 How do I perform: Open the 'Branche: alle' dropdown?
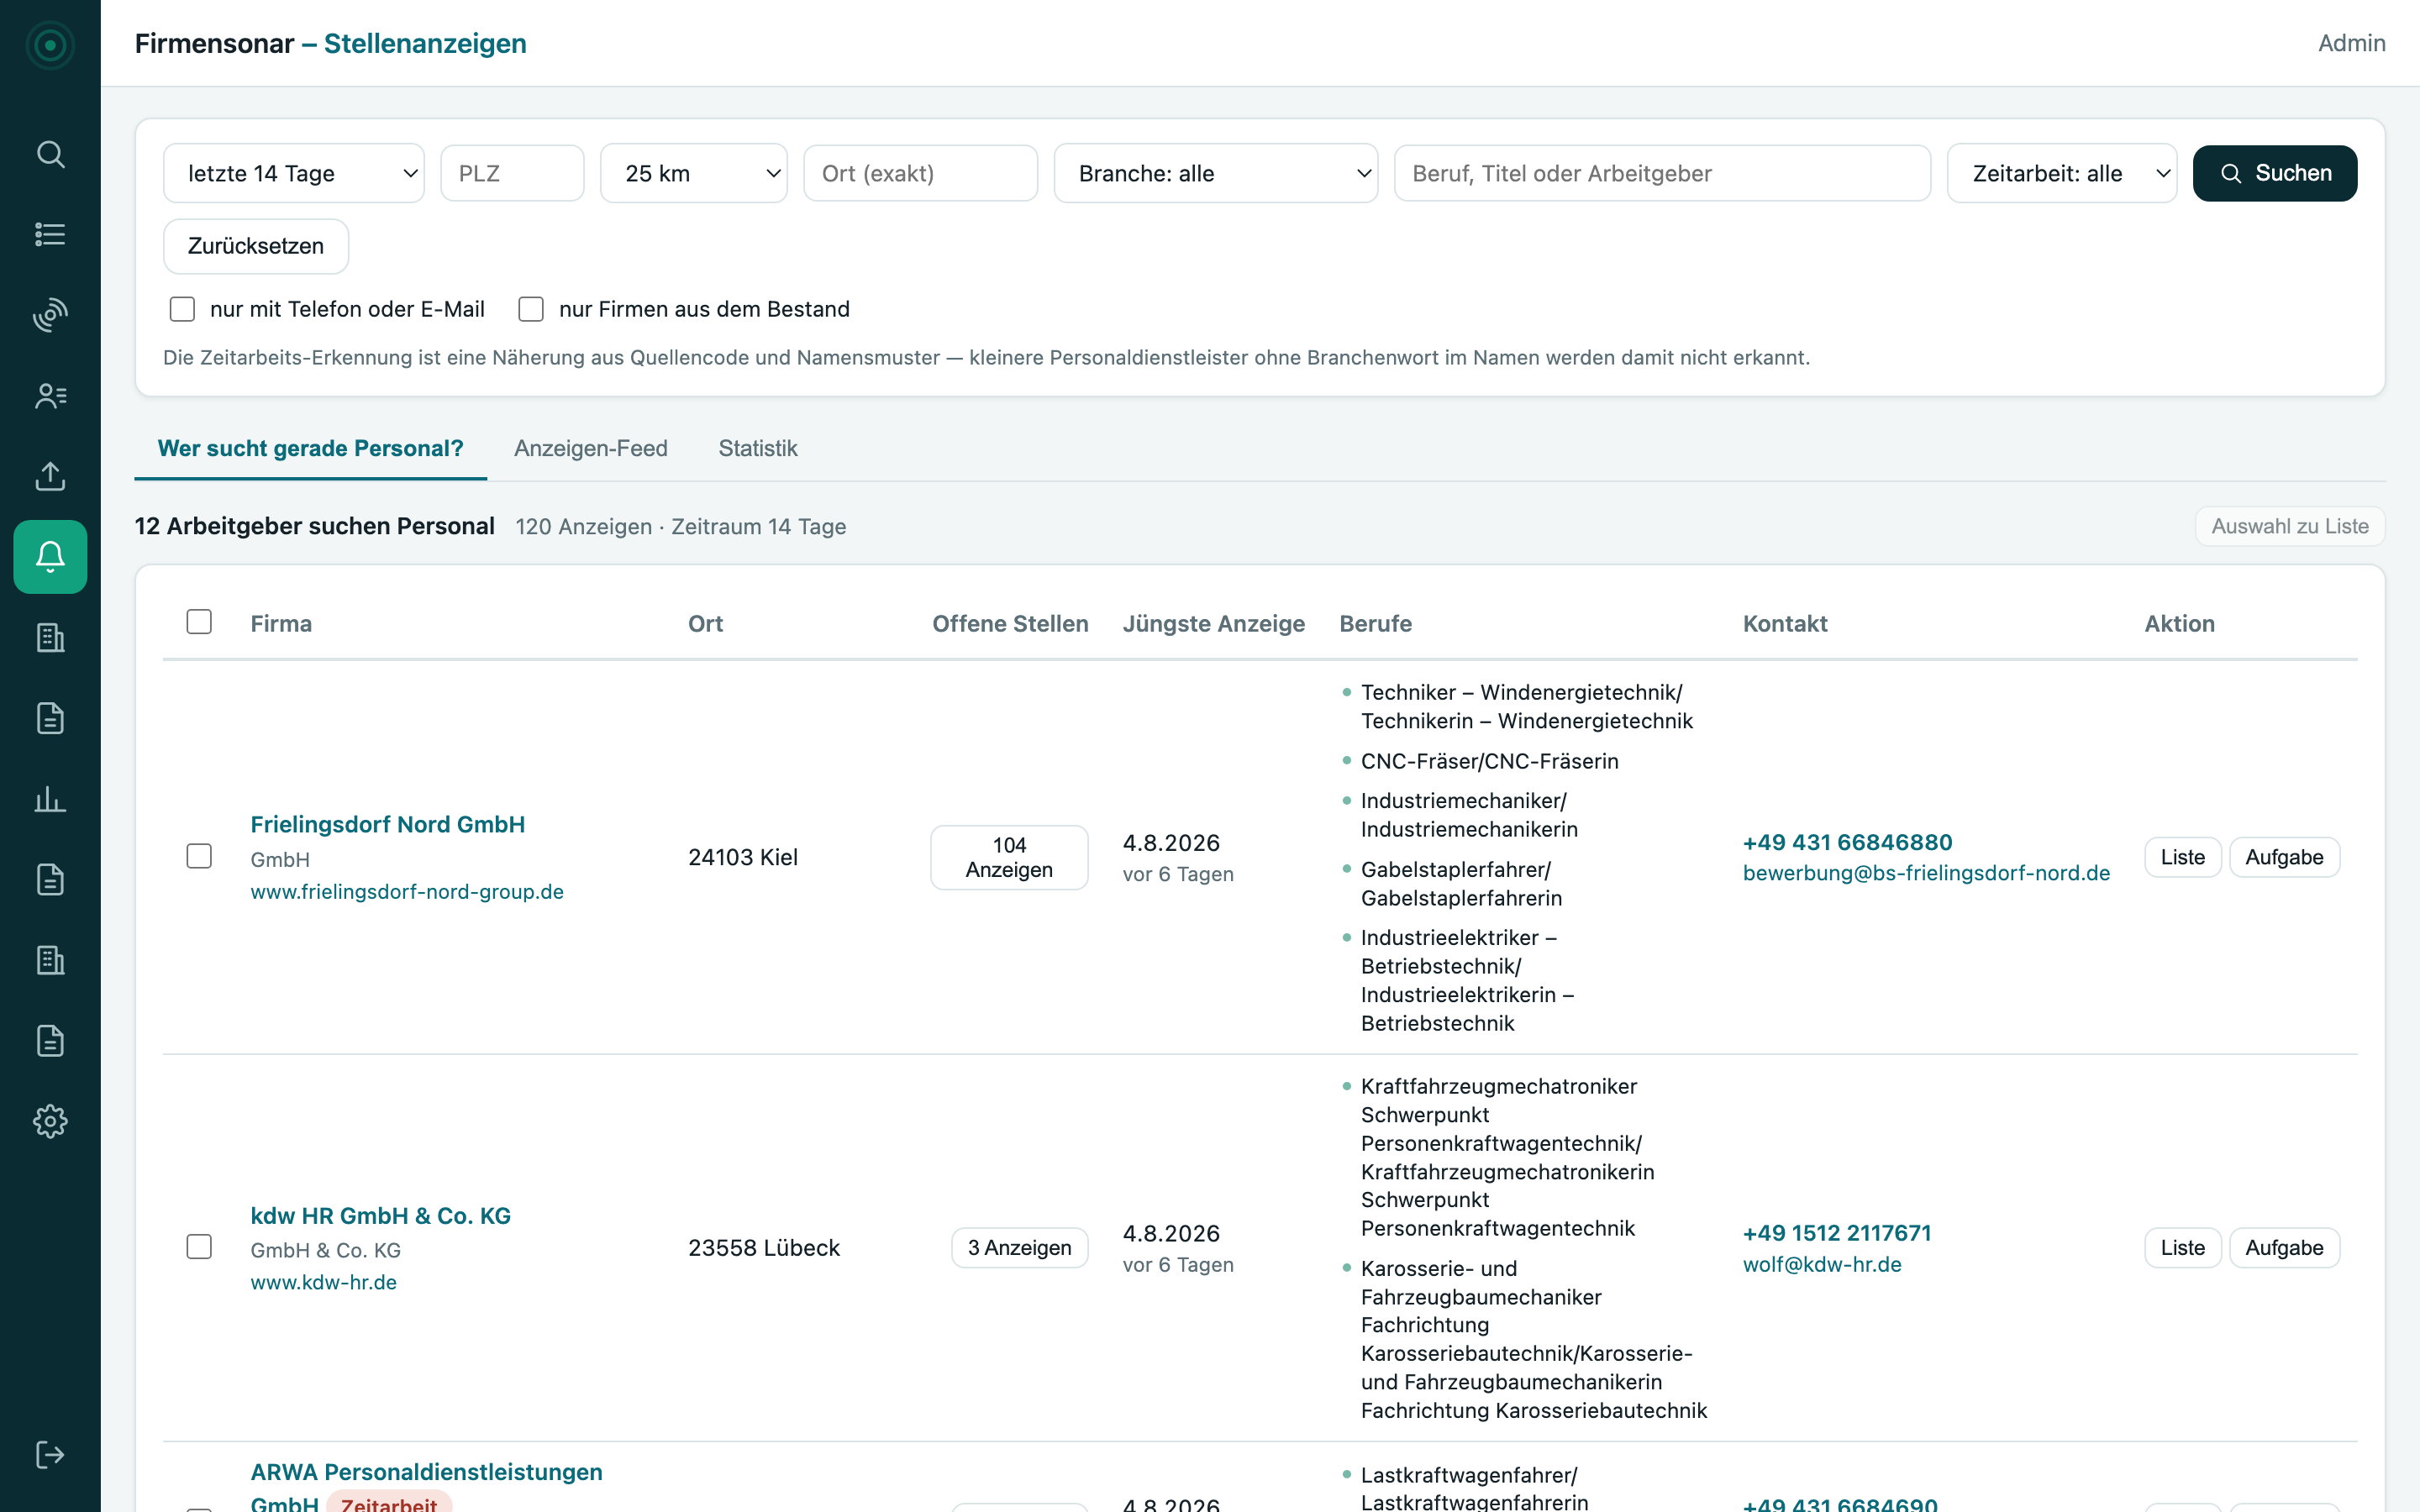tap(1216, 173)
